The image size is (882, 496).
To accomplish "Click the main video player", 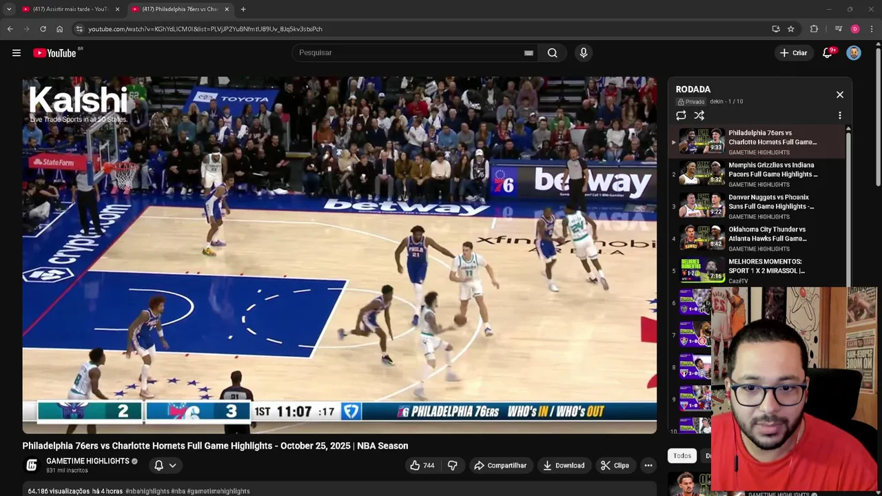I will tap(339, 255).
